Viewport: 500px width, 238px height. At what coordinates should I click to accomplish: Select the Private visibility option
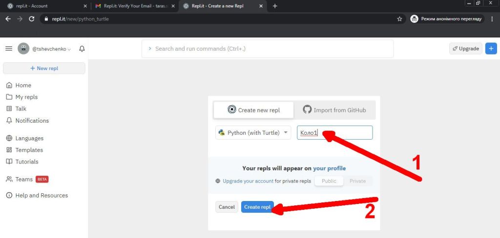coord(357,181)
